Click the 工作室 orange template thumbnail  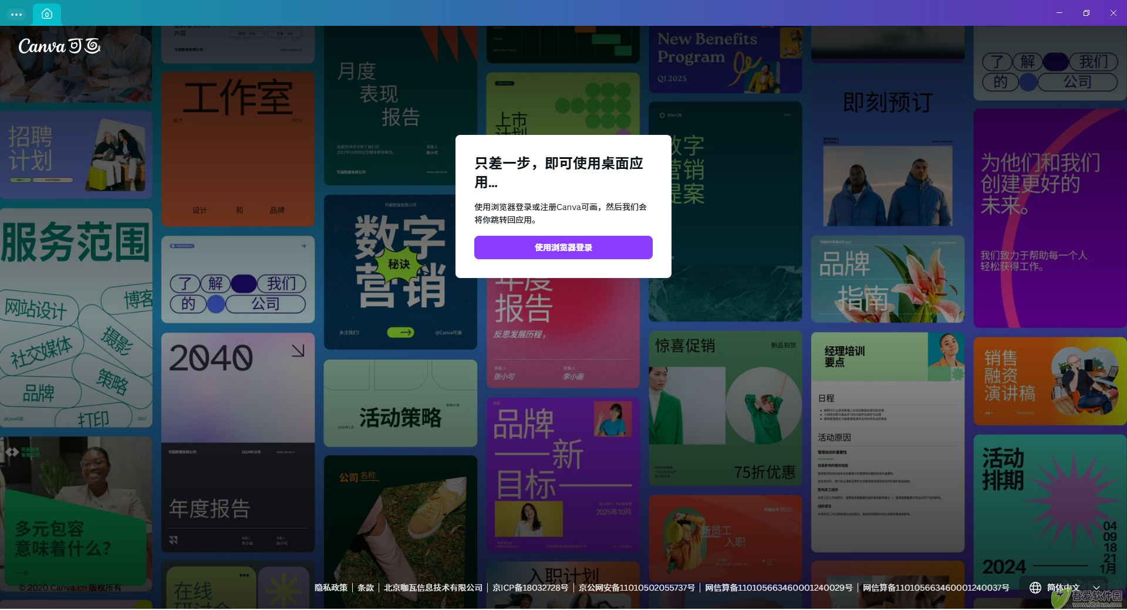pyautogui.click(x=238, y=149)
